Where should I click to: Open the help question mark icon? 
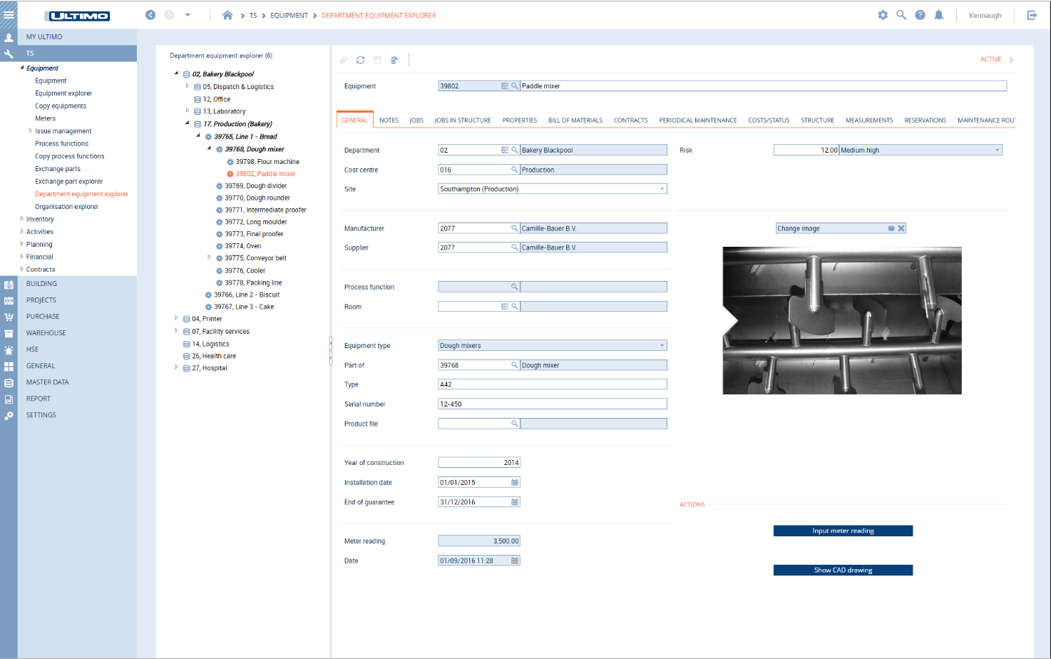click(x=920, y=14)
